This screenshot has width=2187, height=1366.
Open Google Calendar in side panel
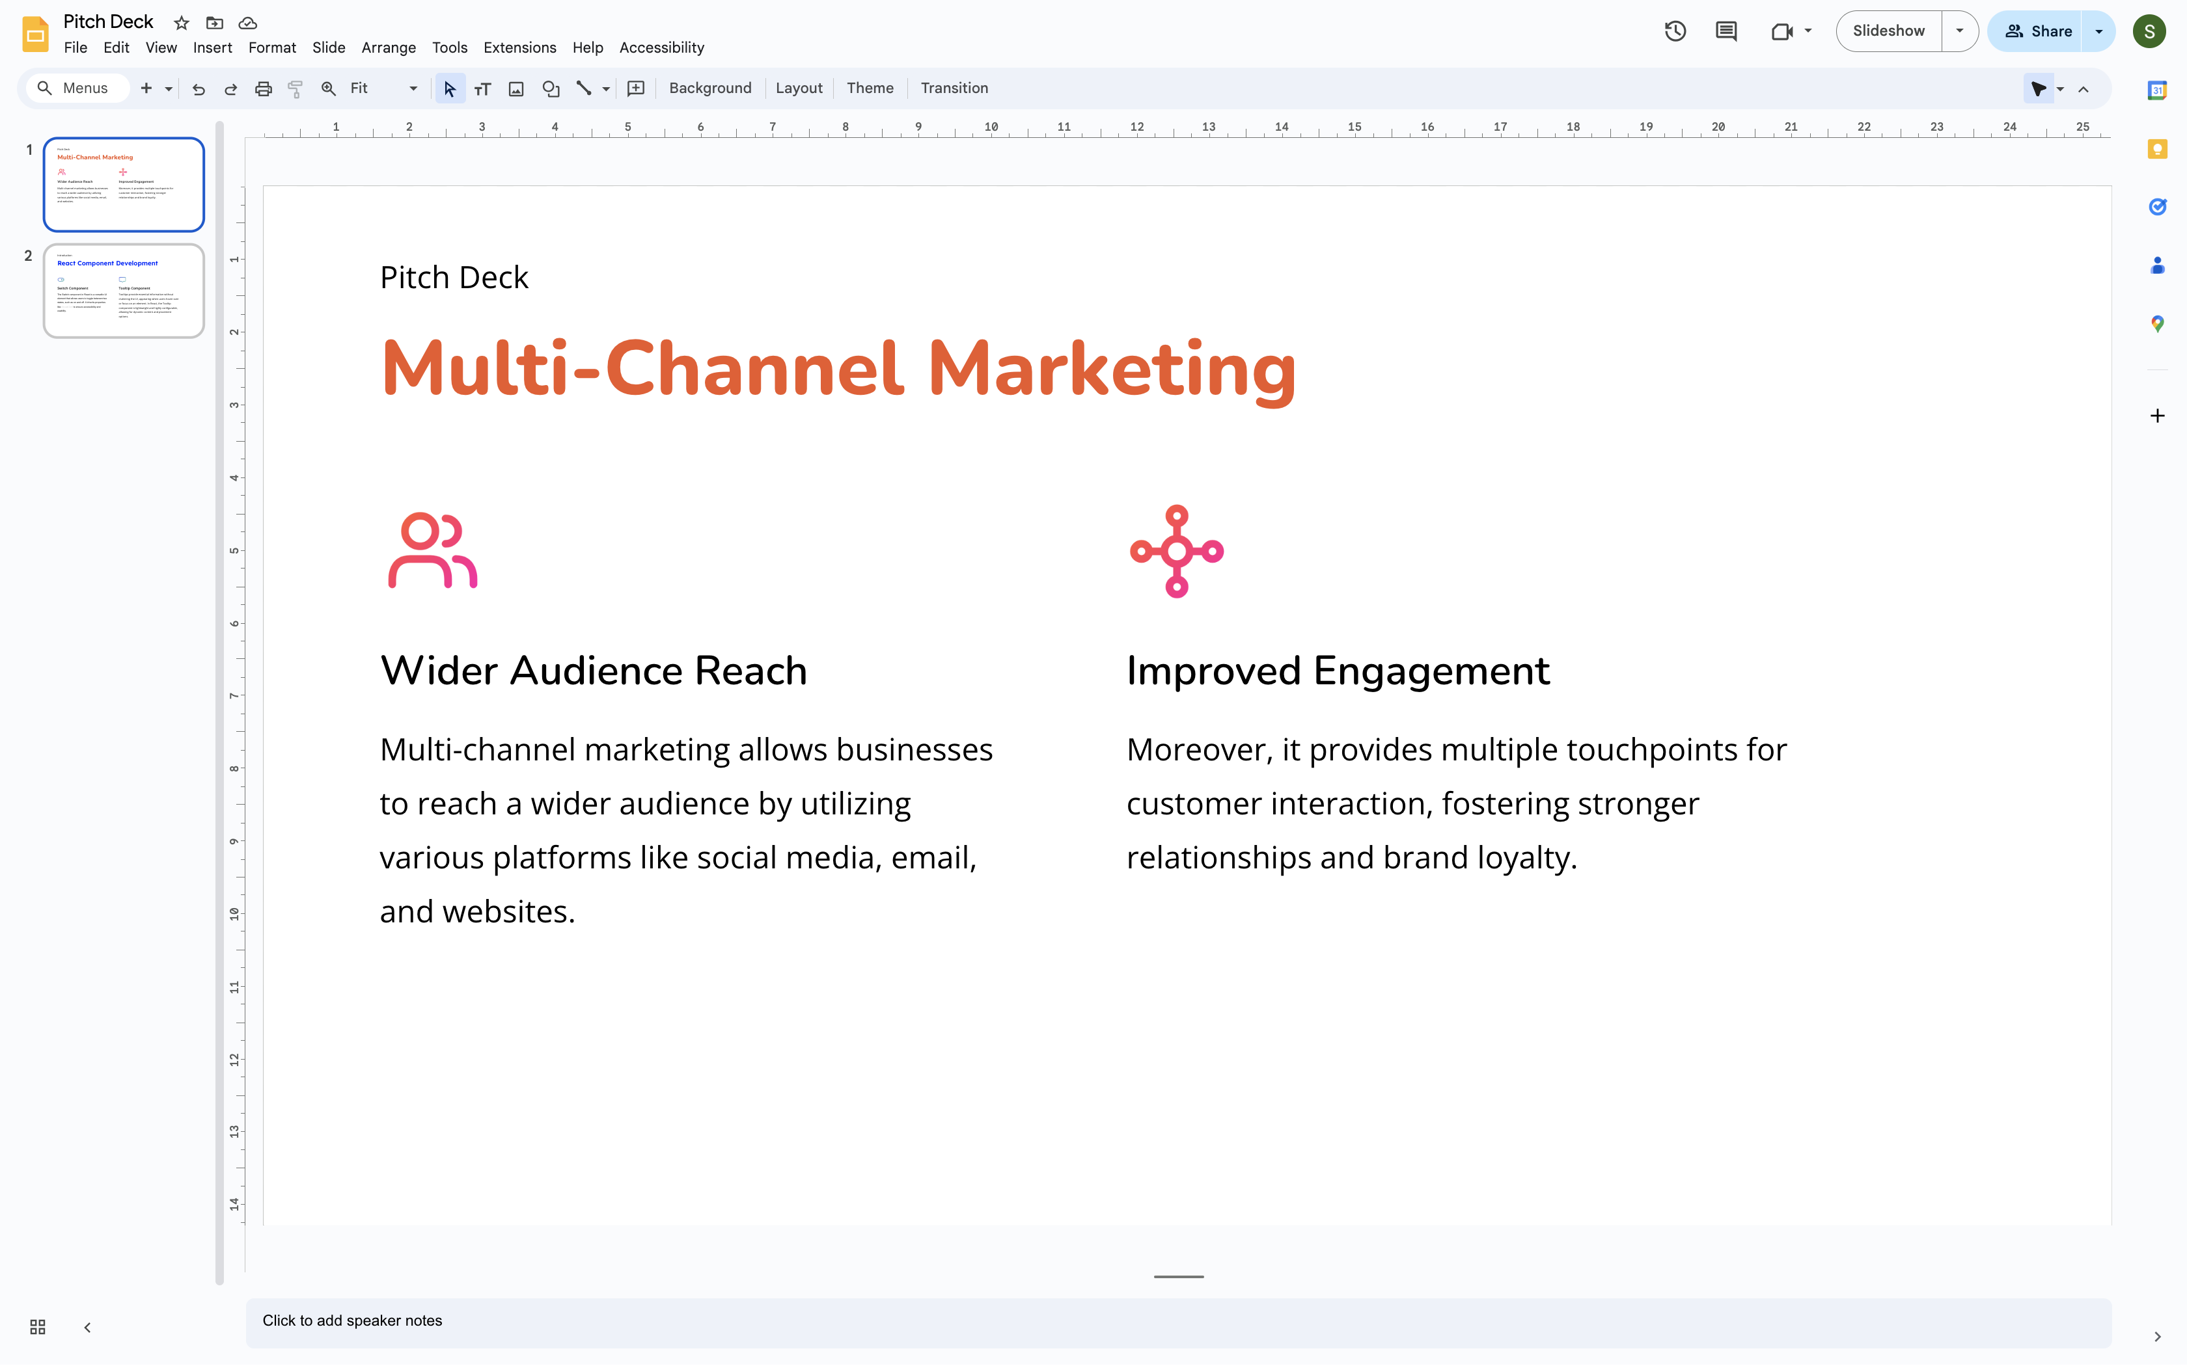pyautogui.click(x=2157, y=90)
